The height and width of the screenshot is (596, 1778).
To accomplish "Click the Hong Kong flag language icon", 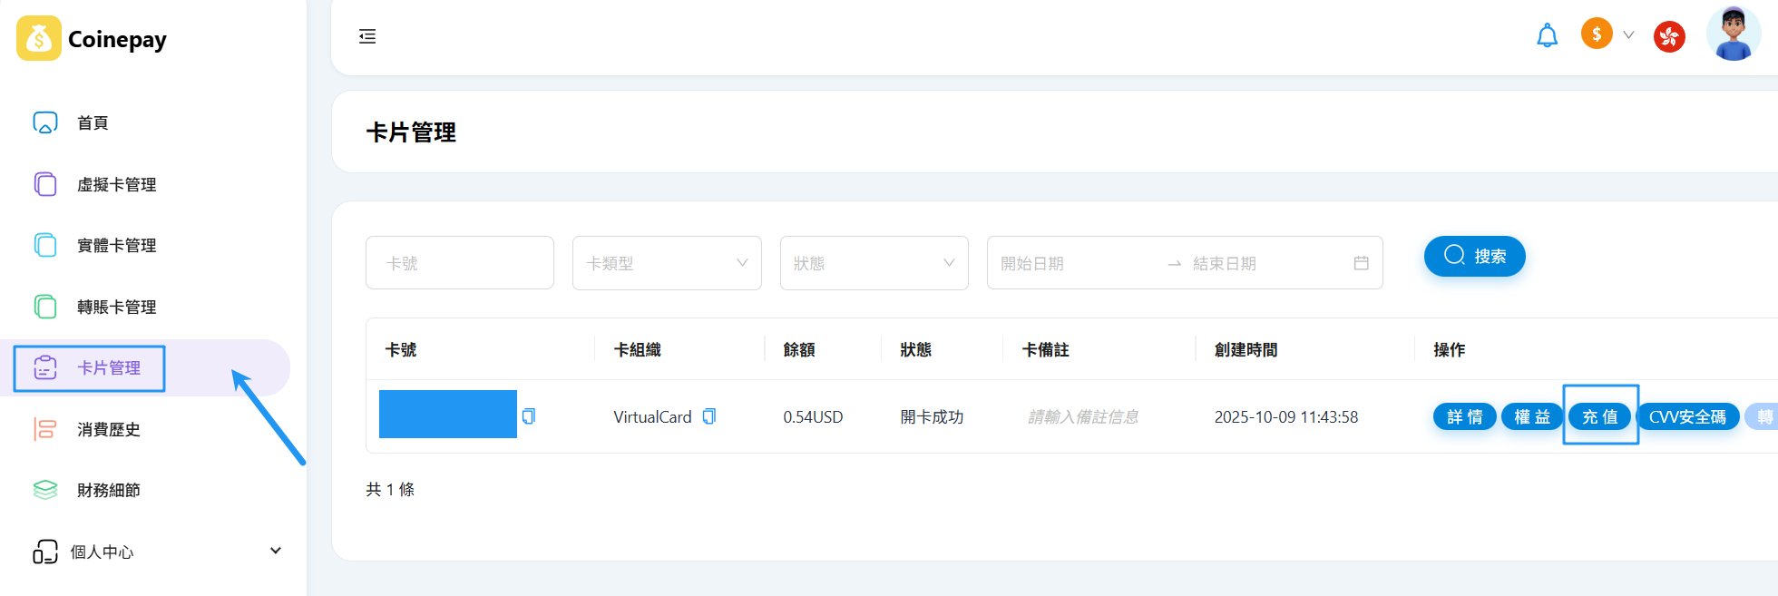I will [x=1668, y=36].
